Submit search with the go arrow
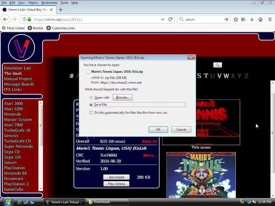This screenshot has width=275, height=206. click(226, 19)
